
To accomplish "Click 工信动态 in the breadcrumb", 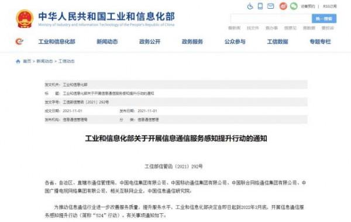I will (x=67, y=61).
